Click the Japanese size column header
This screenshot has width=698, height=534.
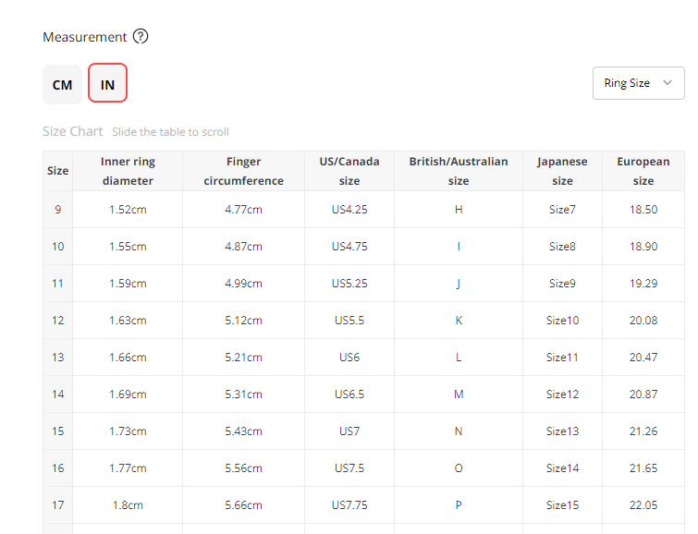[x=562, y=171]
